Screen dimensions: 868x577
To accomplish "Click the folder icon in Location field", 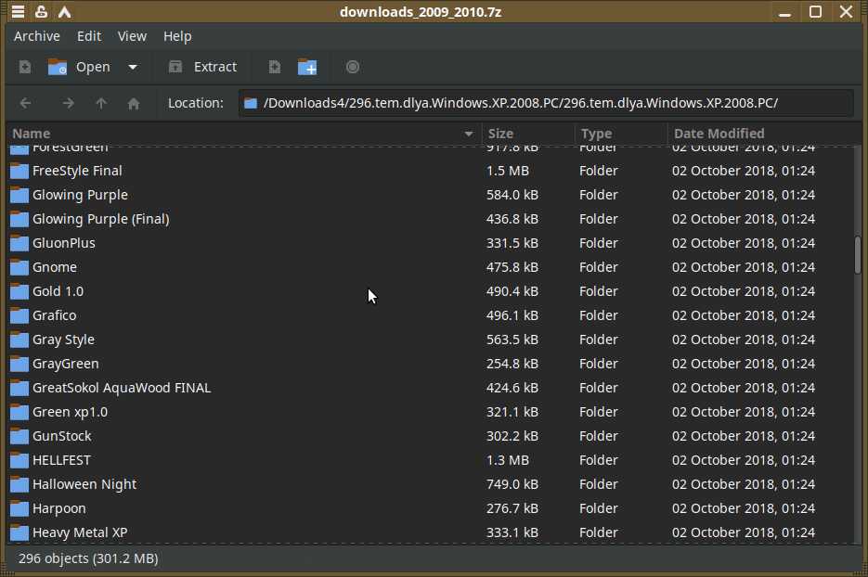I will (251, 103).
